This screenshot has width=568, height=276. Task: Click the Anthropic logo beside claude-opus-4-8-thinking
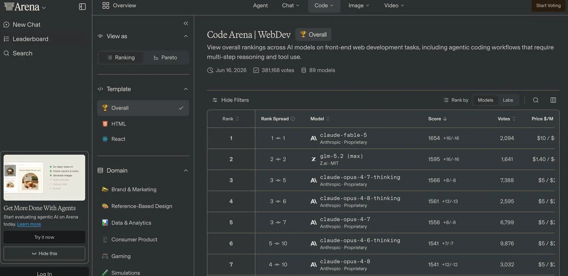(x=313, y=202)
